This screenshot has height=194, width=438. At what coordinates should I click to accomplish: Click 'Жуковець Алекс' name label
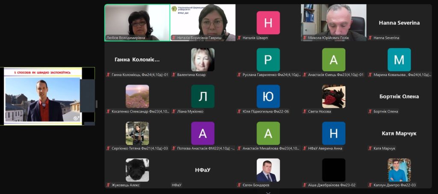pos(125,185)
